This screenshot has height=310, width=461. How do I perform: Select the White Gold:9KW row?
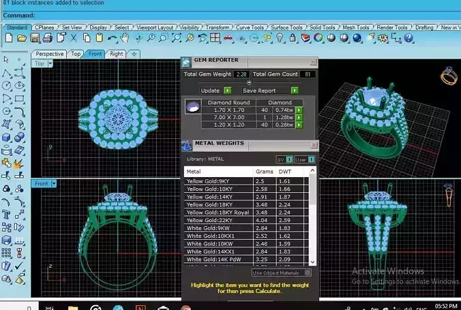point(246,228)
